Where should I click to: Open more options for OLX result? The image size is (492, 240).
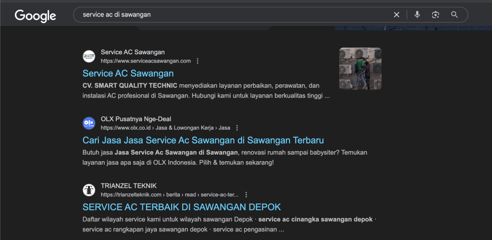point(237,128)
